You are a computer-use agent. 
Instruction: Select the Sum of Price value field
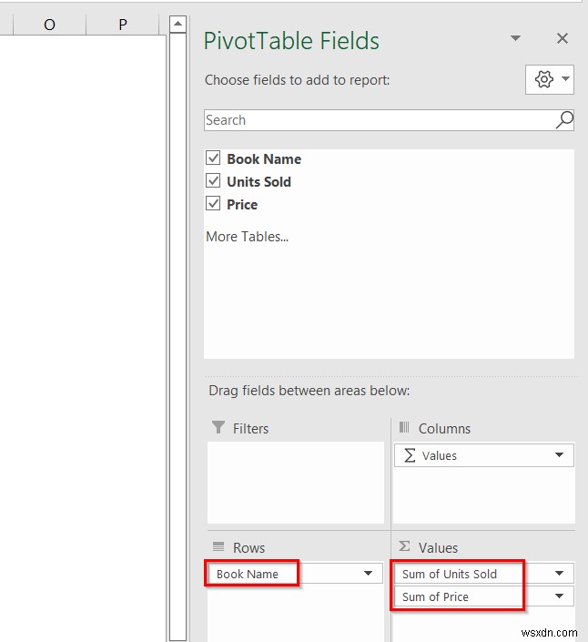(x=484, y=596)
